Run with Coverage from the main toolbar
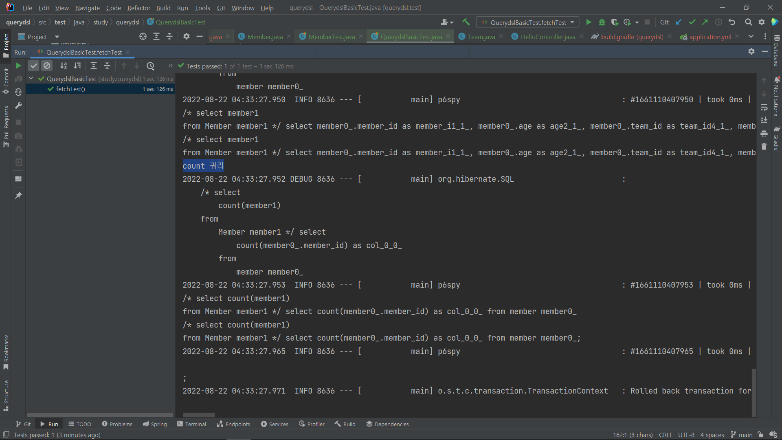This screenshot has height=440, width=782. pos(615,22)
